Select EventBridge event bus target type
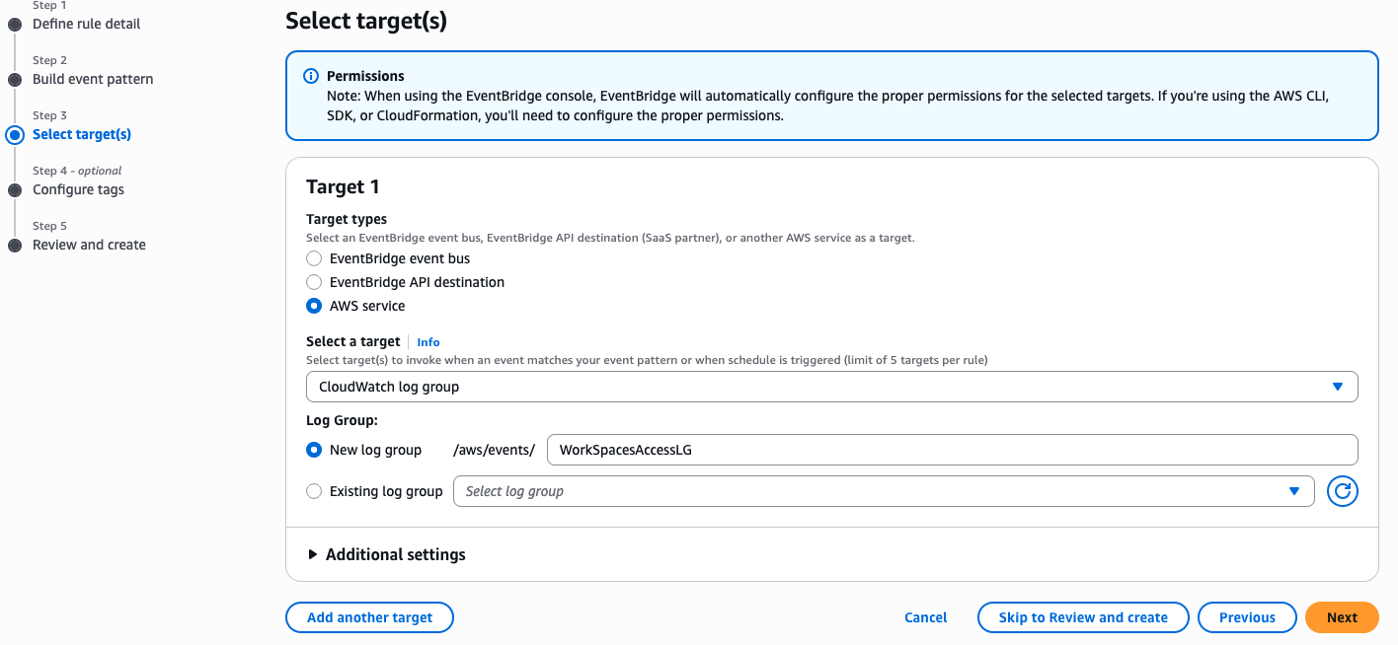Image resolution: width=1398 pixels, height=645 pixels. [314, 258]
